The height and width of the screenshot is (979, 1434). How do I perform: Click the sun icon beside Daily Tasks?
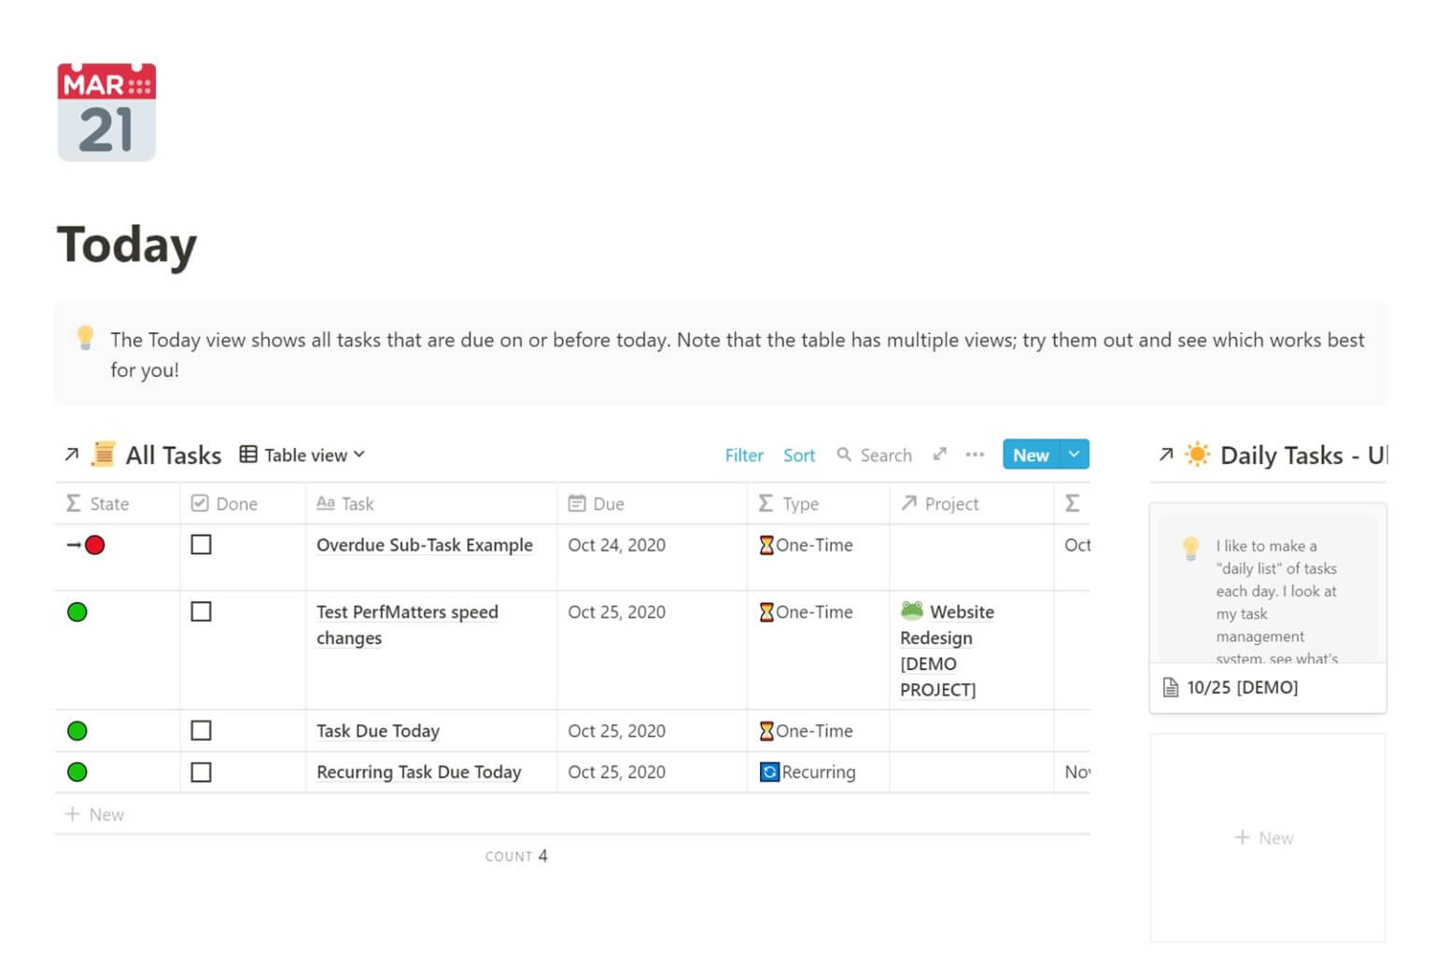coord(1195,455)
